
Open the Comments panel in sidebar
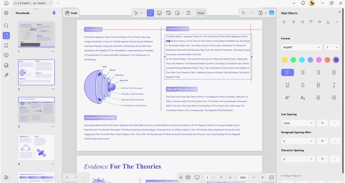[x=6, y=55]
